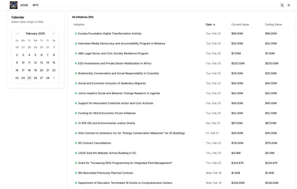The image size is (297, 189).
Task: Select February 3 in the calendar
Action: click(x=23, y=55)
